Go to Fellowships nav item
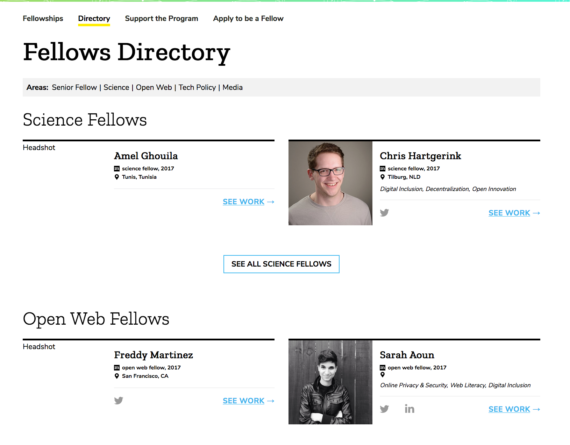 pyautogui.click(x=43, y=19)
